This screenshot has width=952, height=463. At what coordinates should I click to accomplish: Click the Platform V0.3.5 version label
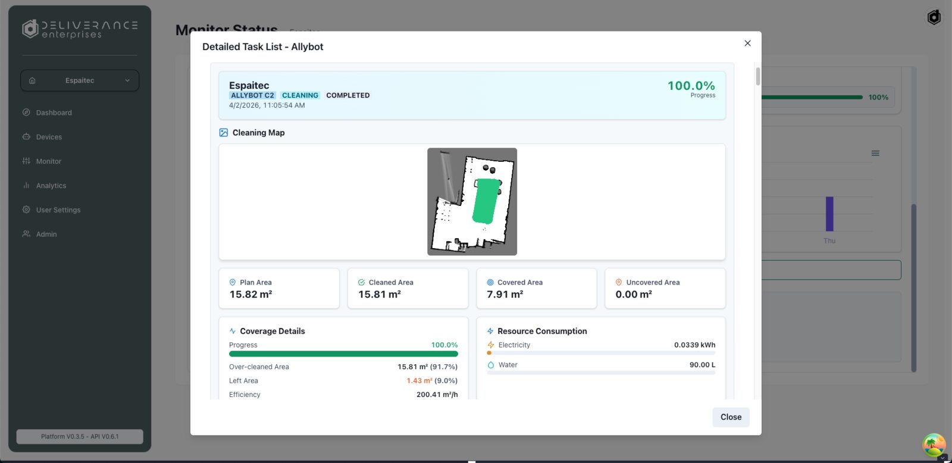click(80, 437)
